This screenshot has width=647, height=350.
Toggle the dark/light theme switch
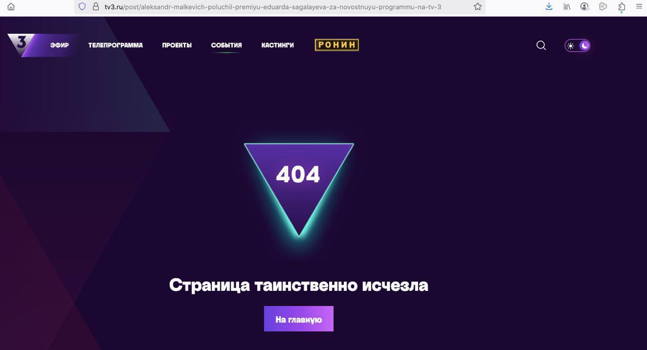click(577, 45)
